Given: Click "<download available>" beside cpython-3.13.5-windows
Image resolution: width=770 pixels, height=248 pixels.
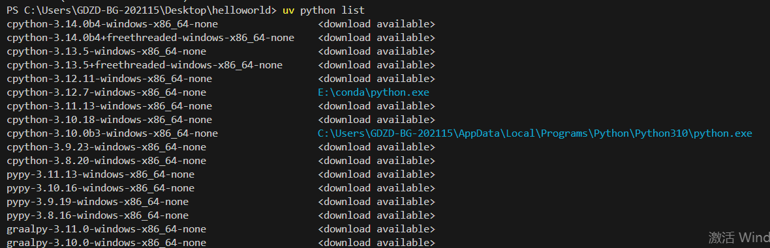Looking at the screenshot, I should pos(377,51).
